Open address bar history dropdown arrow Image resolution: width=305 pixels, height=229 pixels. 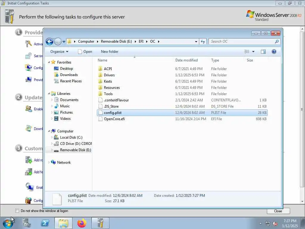(196, 41)
